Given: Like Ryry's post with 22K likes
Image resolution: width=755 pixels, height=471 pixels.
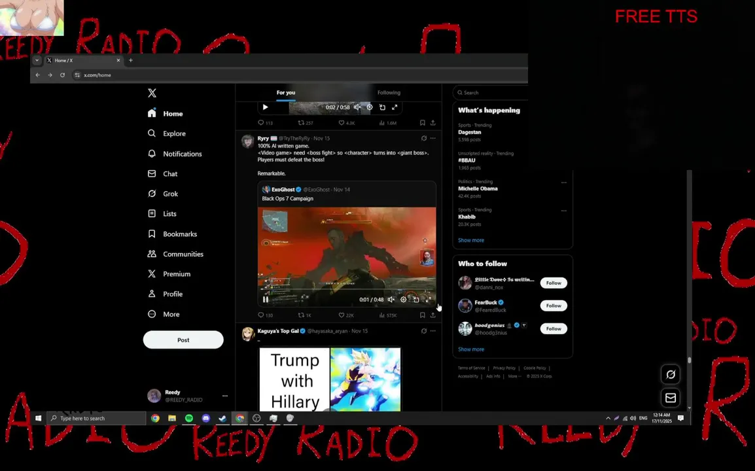Looking at the screenshot, I should click(345, 315).
